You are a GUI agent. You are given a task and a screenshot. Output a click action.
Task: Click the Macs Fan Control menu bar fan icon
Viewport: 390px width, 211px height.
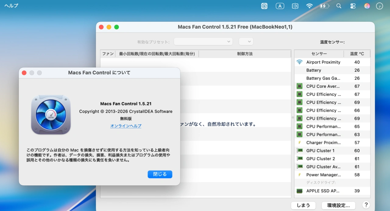tap(264, 6)
